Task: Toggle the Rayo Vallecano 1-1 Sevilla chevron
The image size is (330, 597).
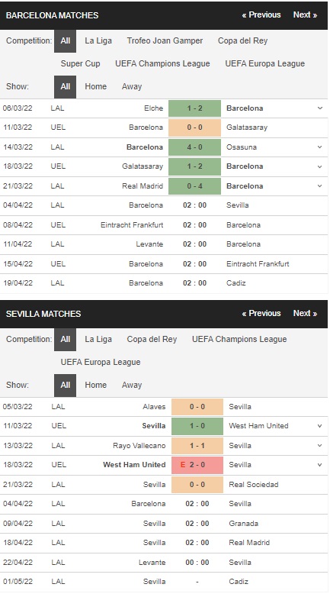Action: 320,446
